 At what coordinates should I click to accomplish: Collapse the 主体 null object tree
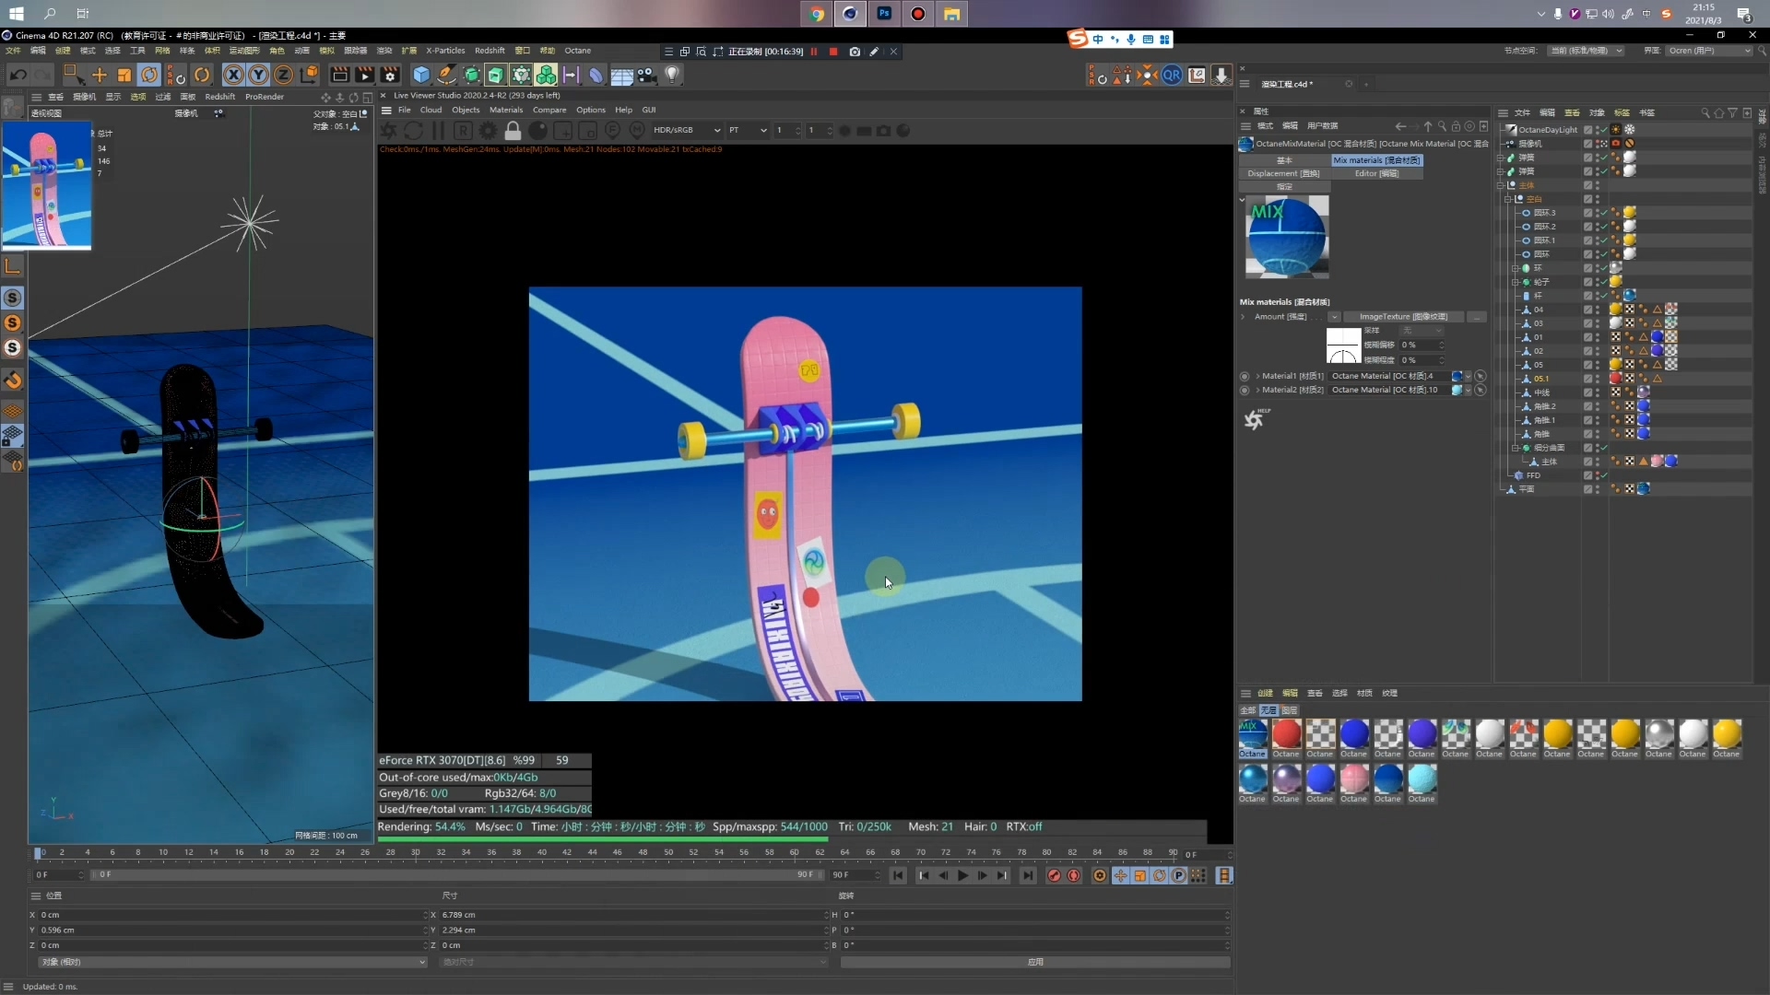pos(1501,185)
